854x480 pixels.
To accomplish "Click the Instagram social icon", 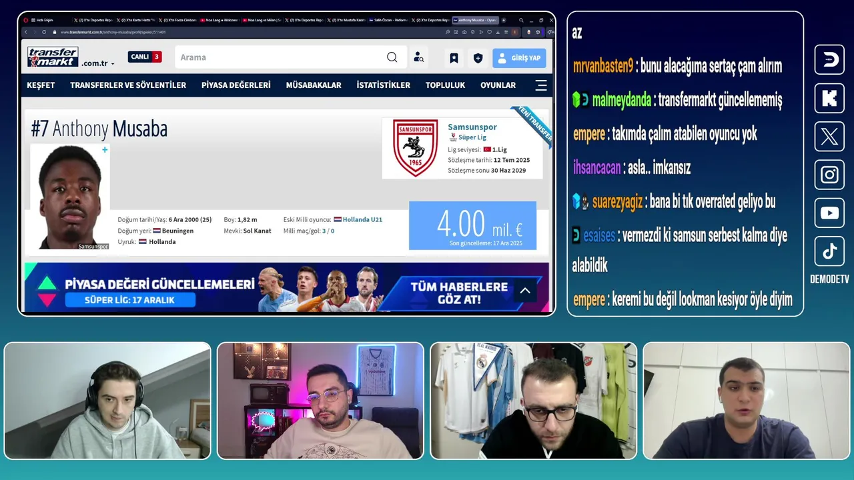I will [x=829, y=175].
